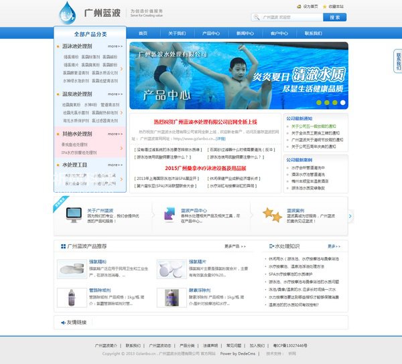This screenshot has height=364, width=402.
Task: Click the yellow star favorite-site icon
Action: 324,7
